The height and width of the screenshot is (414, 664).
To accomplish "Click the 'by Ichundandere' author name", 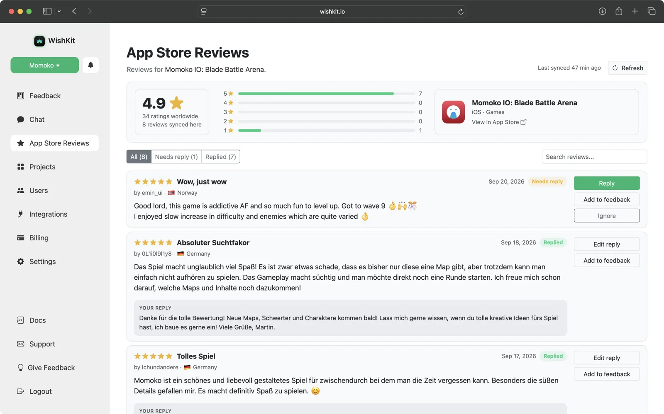I will [x=156, y=367].
